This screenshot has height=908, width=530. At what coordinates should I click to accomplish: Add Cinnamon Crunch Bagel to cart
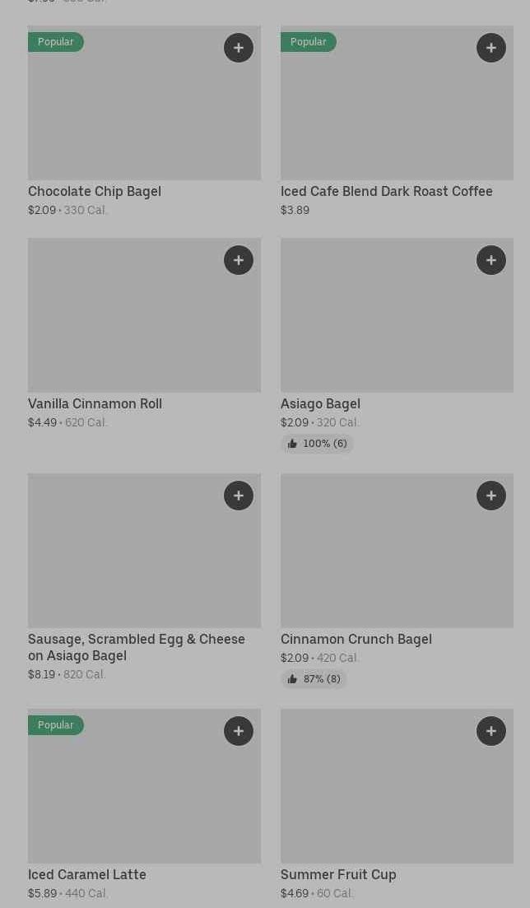pyautogui.click(x=491, y=496)
